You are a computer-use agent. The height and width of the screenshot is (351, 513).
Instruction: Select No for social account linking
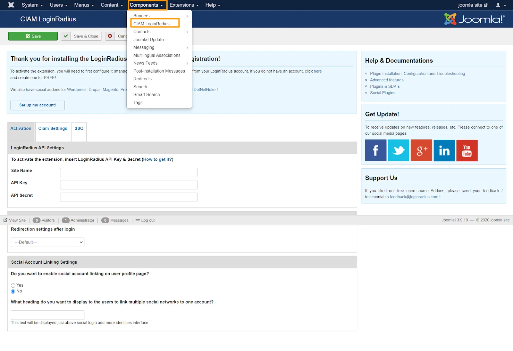(13, 291)
